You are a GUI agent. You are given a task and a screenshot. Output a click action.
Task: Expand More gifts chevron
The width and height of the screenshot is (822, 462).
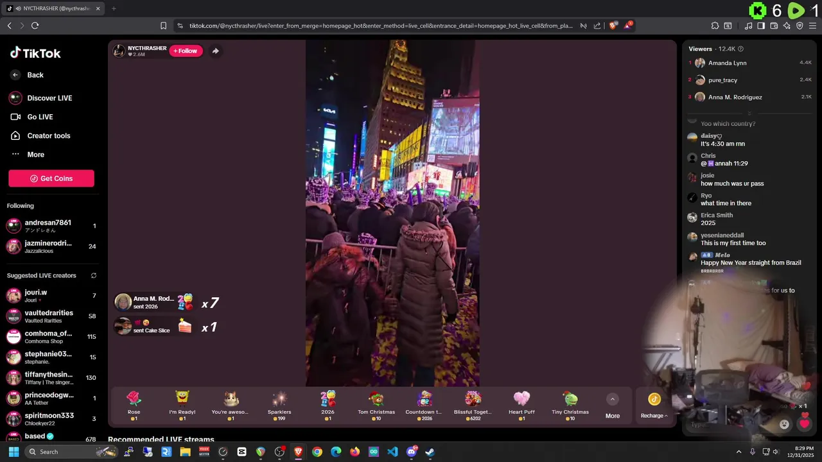tap(613, 399)
